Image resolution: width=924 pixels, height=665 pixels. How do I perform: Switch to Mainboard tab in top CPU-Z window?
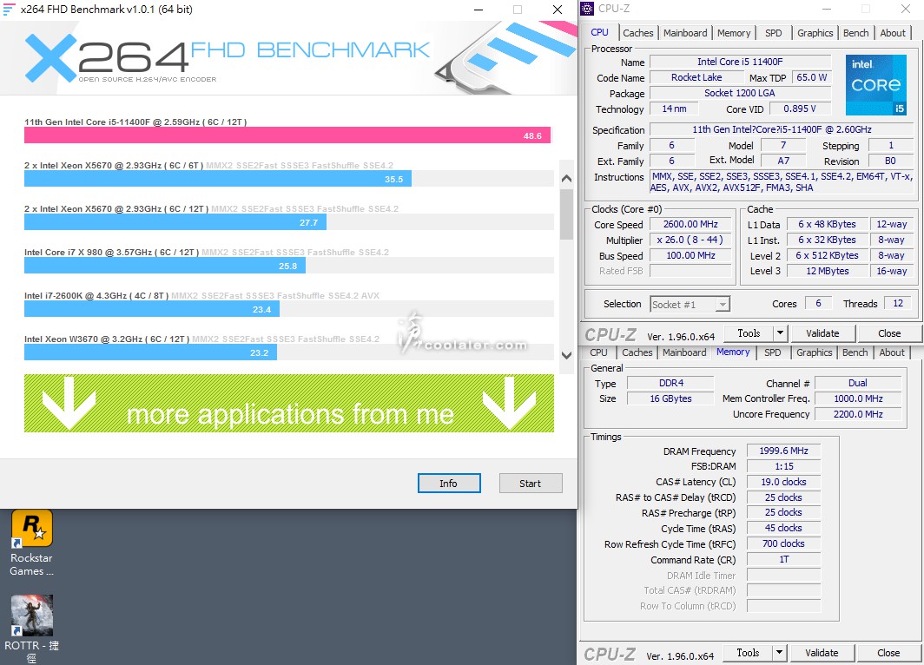click(x=684, y=33)
